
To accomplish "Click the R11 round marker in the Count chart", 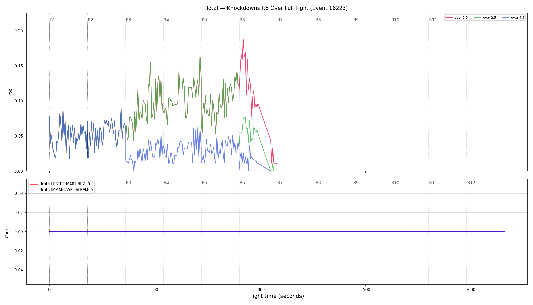I will pos(433,183).
